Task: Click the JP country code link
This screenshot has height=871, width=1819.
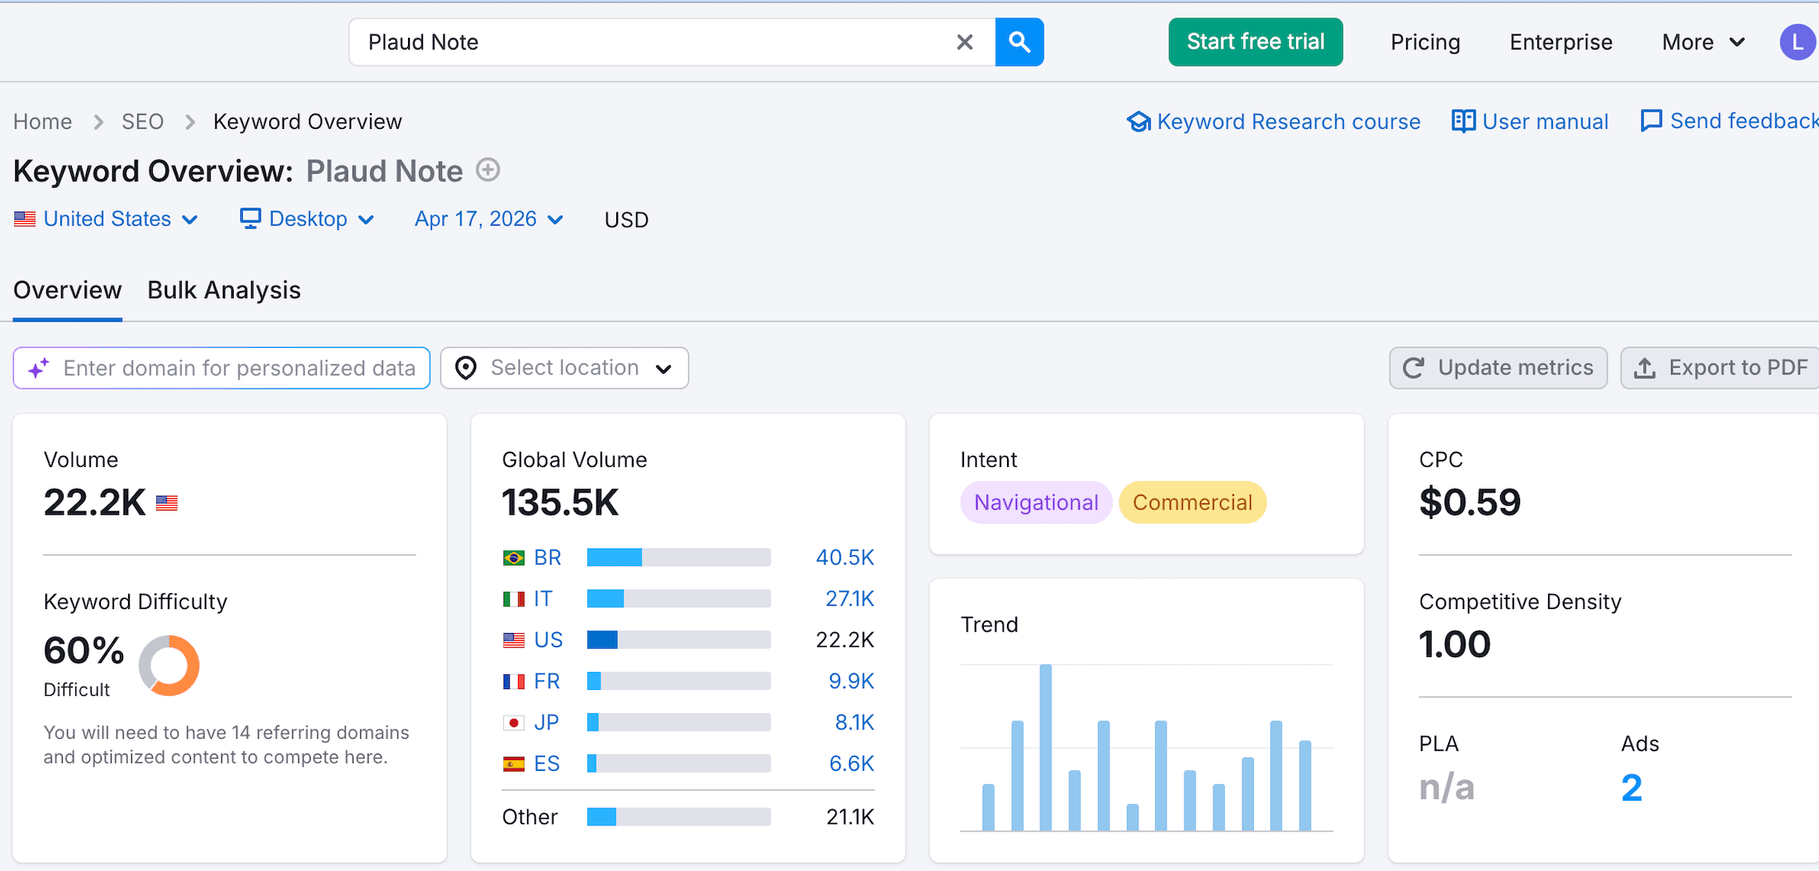Action: click(x=546, y=723)
